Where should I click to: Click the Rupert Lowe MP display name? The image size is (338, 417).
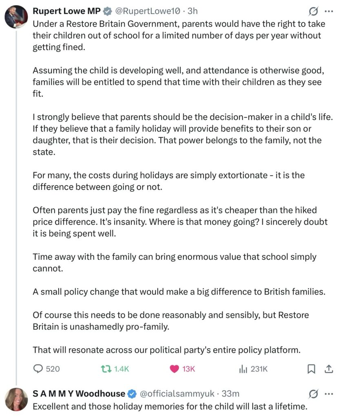pyautogui.click(x=66, y=11)
